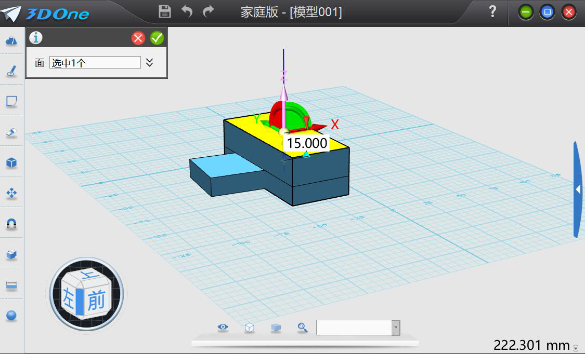Screen dimensions: 585x354
Task: Open the combine/boolean edit tool
Action: point(11,255)
